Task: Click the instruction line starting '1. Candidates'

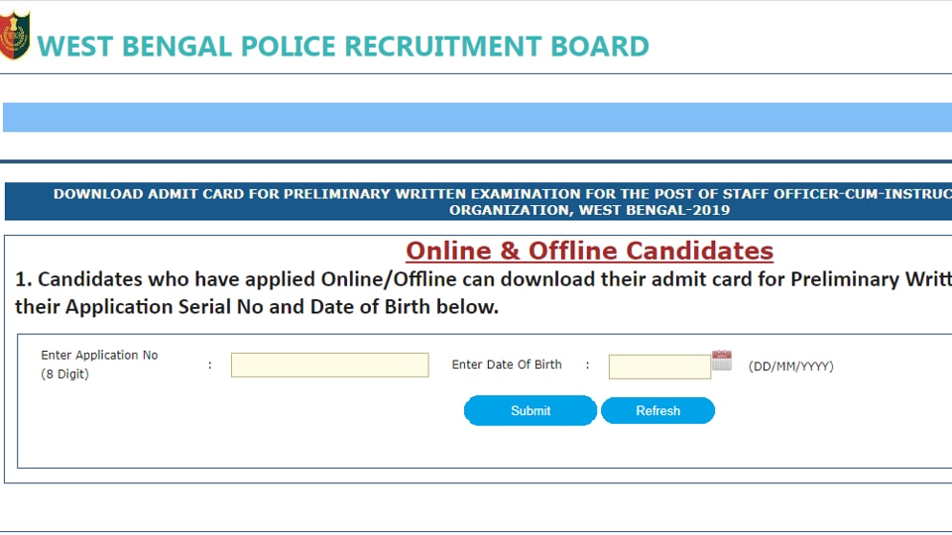Action: [483, 279]
